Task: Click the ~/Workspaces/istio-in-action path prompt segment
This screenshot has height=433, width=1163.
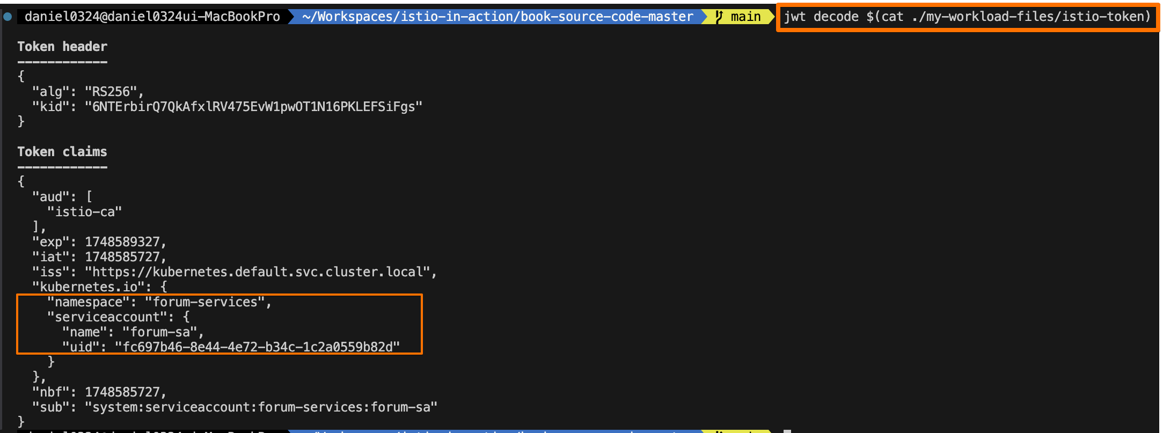Action: point(498,17)
